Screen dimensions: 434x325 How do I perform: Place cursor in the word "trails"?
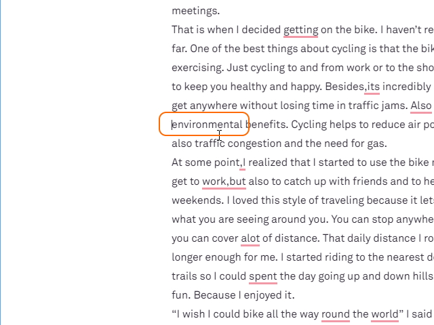[184, 276]
